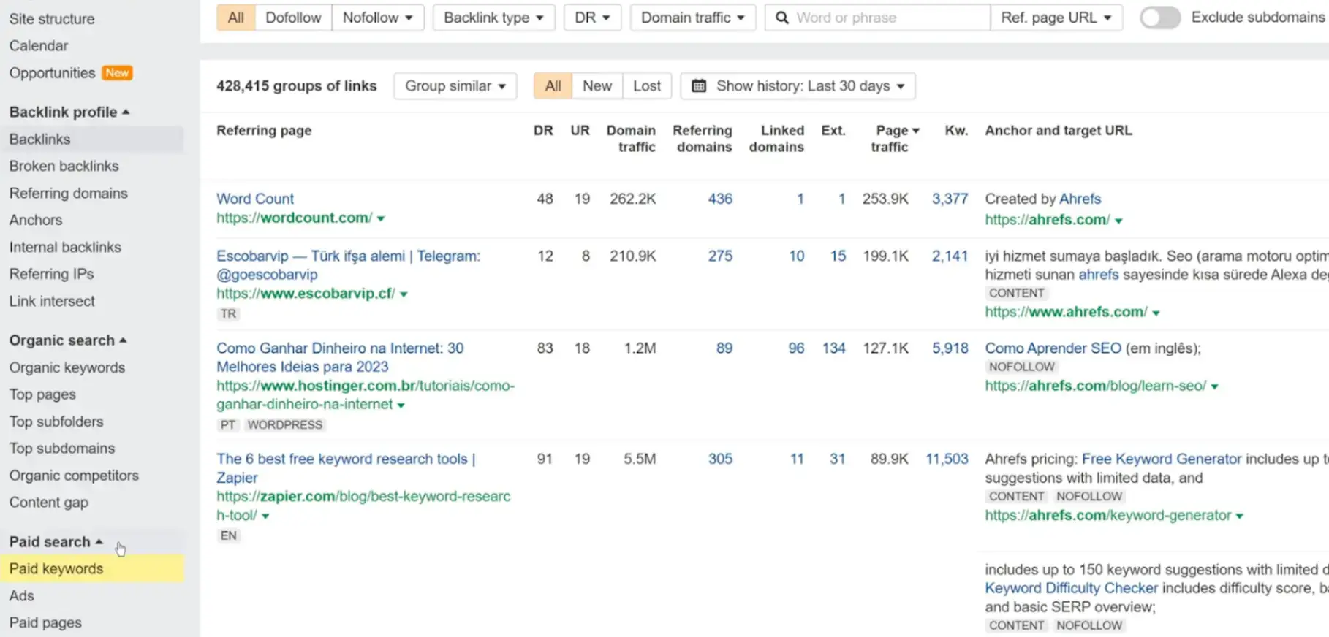This screenshot has width=1329, height=637.
Task: Collapse the Paid search section
Action: click(x=56, y=542)
